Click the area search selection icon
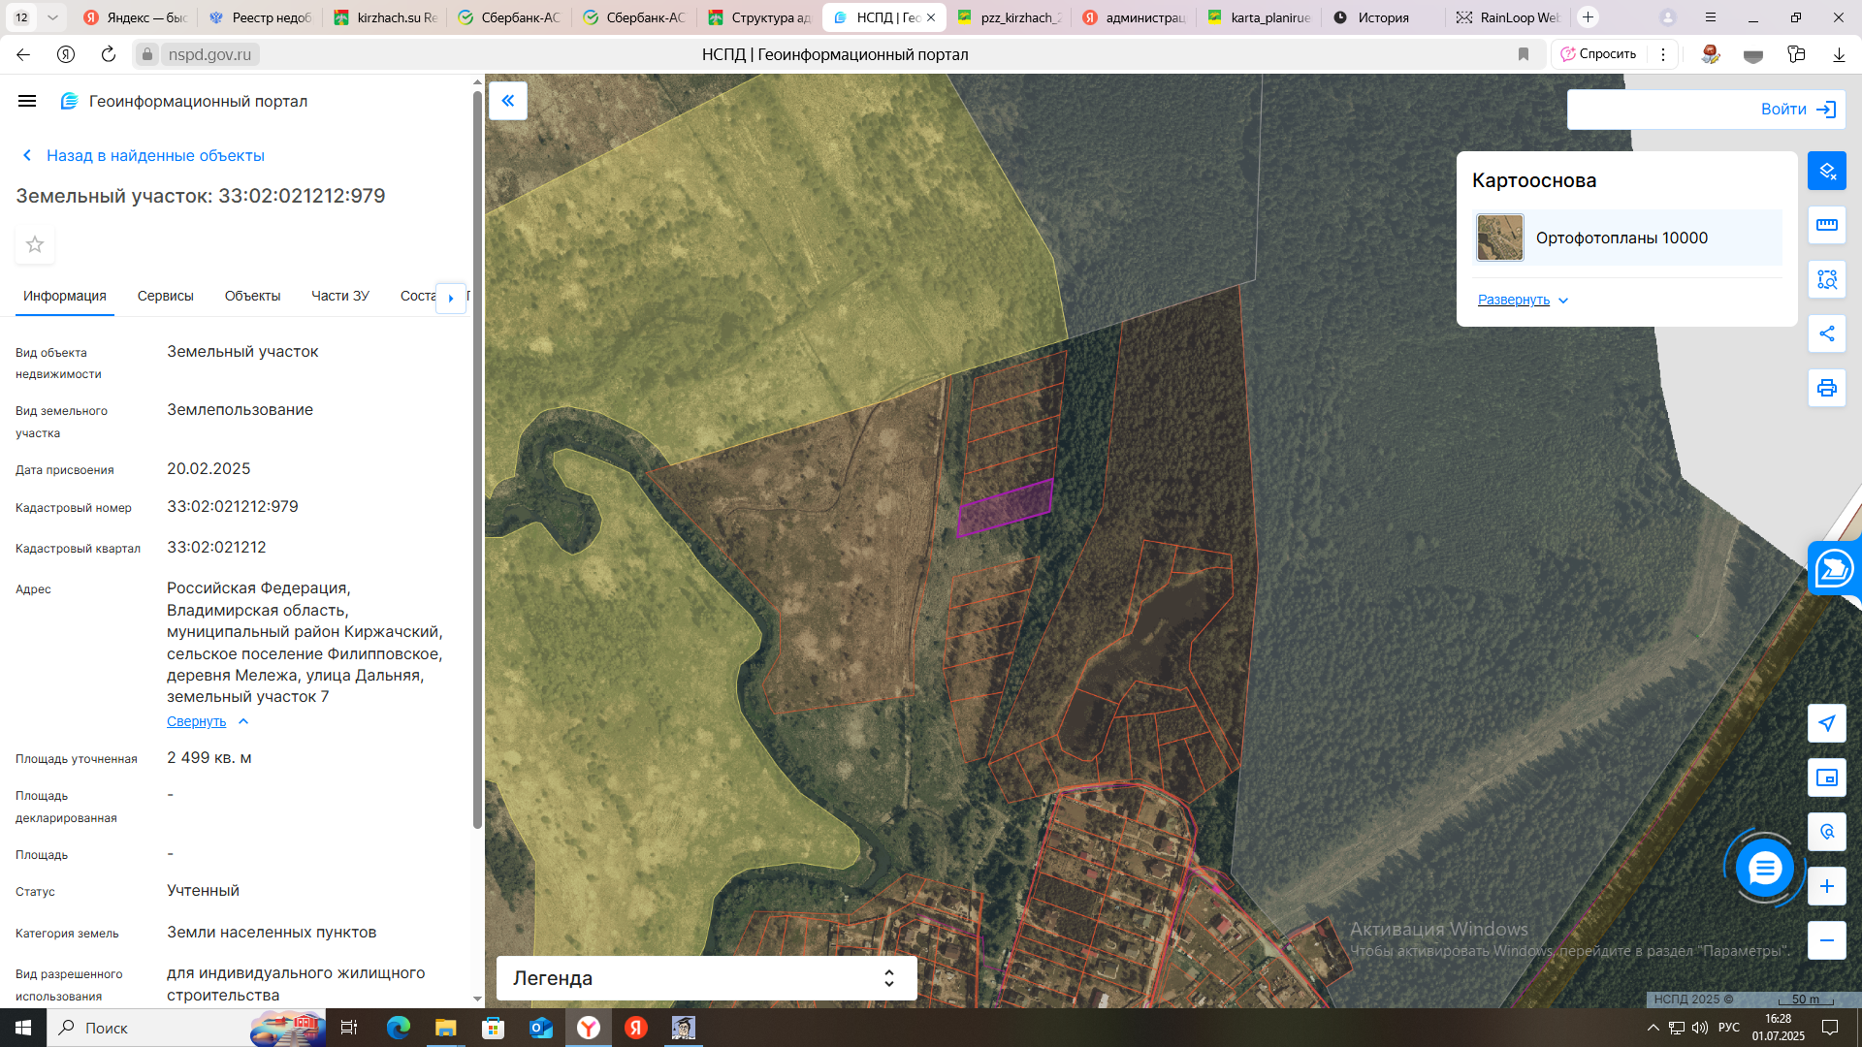The height and width of the screenshot is (1047, 1862). pos(1826,279)
